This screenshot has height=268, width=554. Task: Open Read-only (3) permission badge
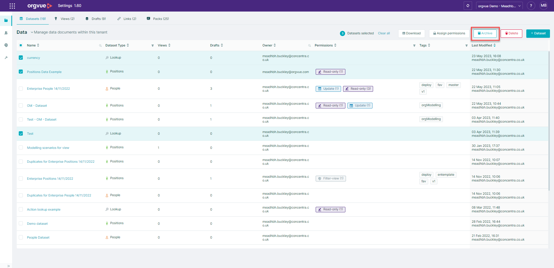pos(358,89)
